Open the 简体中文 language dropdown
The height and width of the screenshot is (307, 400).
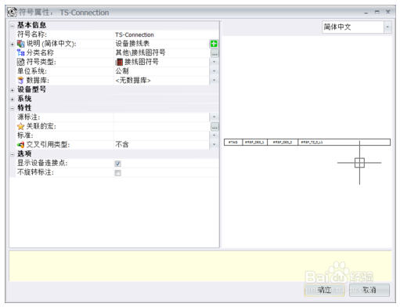tap(387, 27)
